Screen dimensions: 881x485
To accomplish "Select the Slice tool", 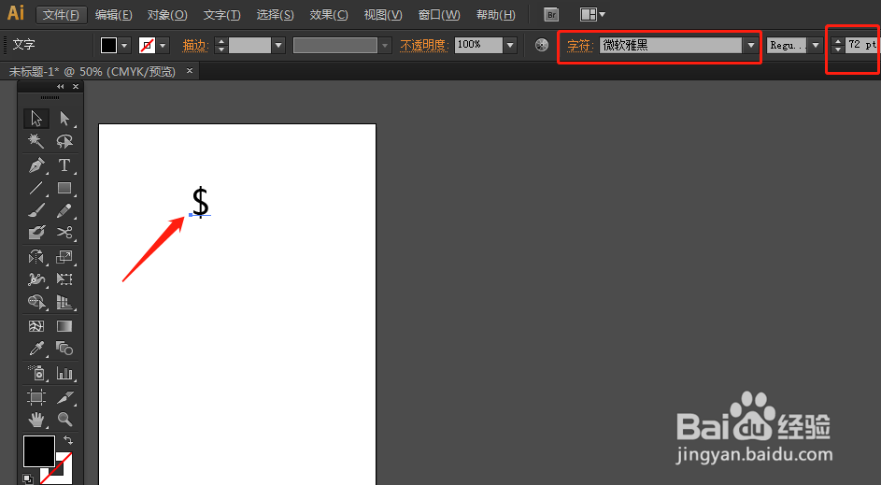I will [x=64, y=397].
